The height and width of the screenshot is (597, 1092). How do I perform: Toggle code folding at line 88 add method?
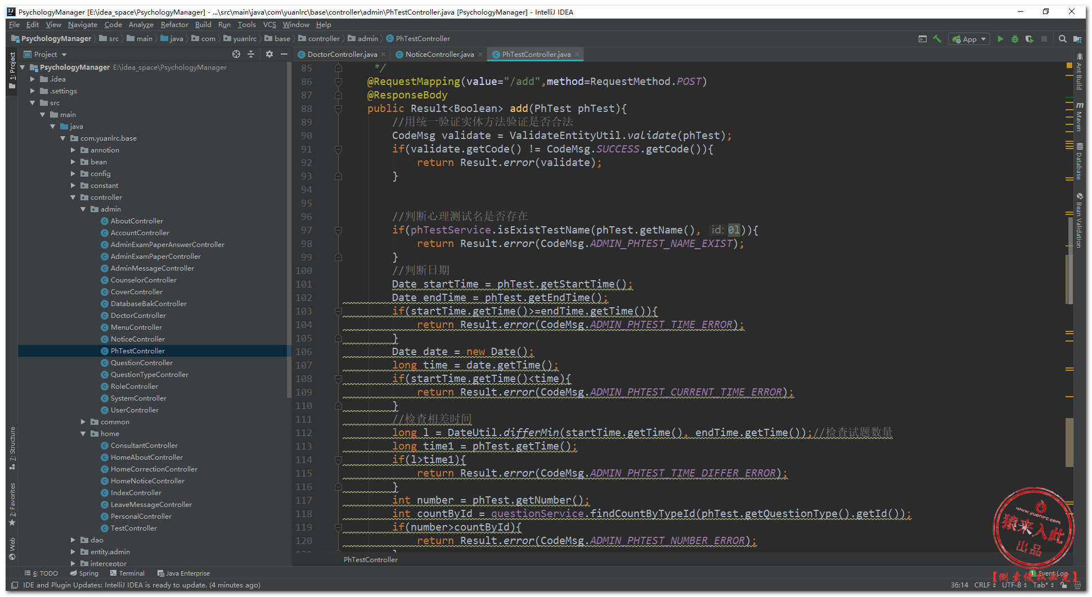coord(338,109)
